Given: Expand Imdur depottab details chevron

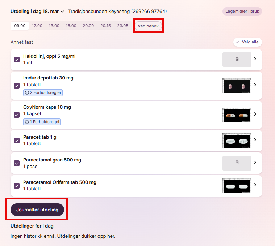Looking at the screenshot, I should click(255, 85).
